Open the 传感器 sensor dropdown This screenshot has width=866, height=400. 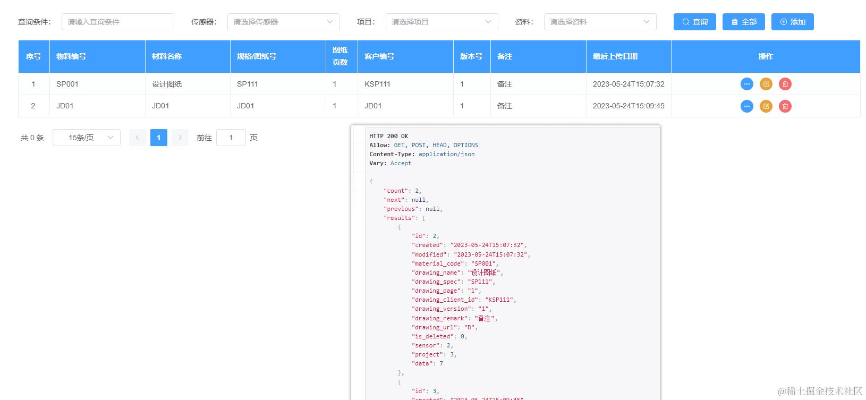click(x=284, y=22)
